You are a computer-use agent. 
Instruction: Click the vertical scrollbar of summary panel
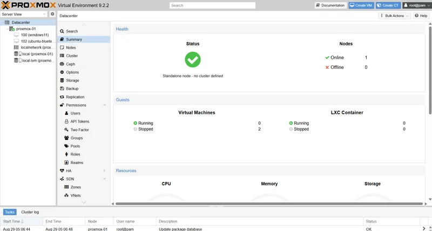click(430, 69)
